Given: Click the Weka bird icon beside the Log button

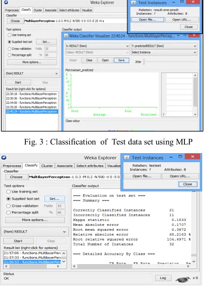Looking at the screenshot, I should point(183,279).
